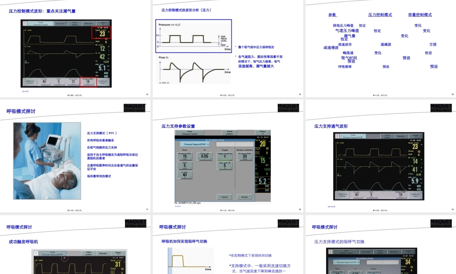The height and width of the screenshot is (274, 456).
Task: Select the T insp. rise 0.05 setting
Action: 205,156
